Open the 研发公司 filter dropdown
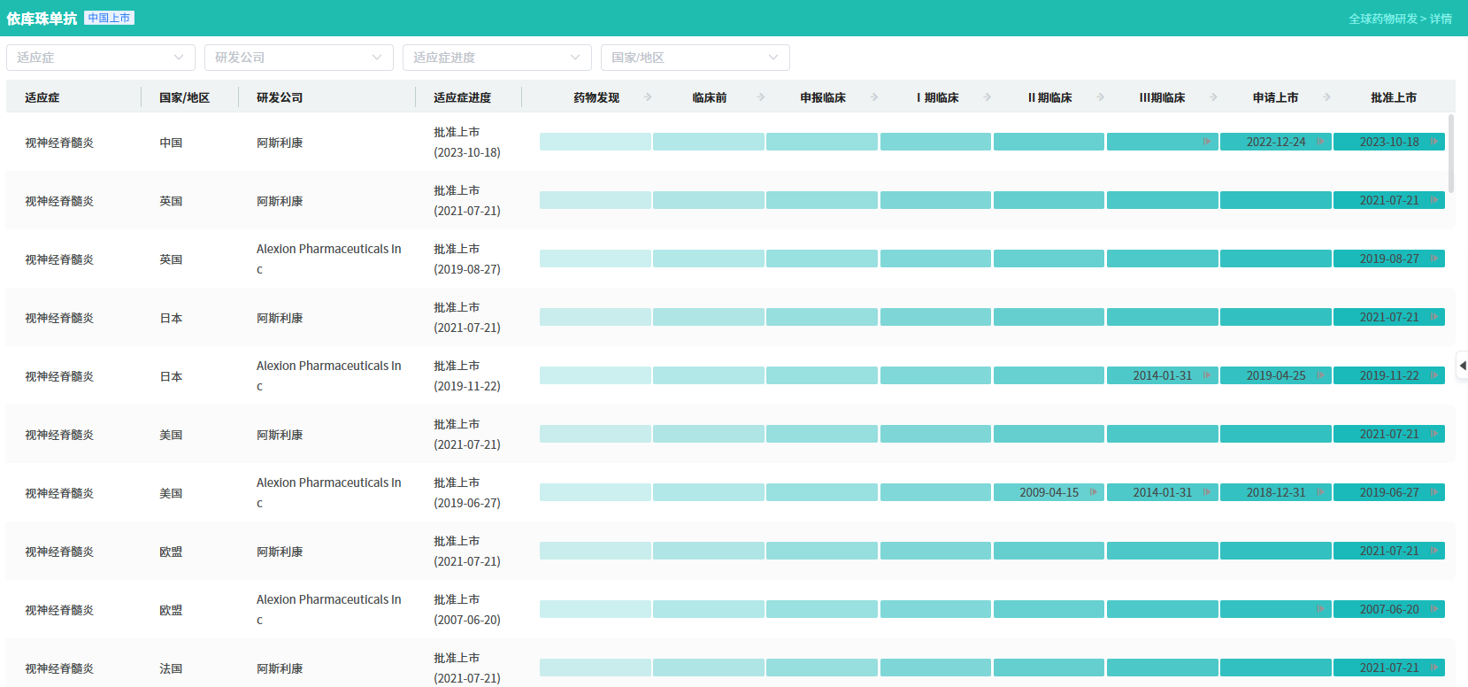1468x687 pixels. coord(298,58)
